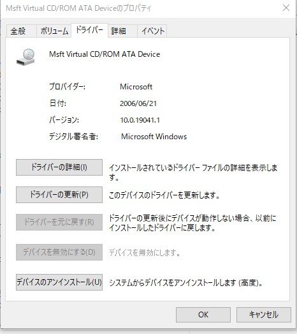
Task: Click the ドライバーの更新(P) button
Action: pyautogui.click(x=59, y=195)
